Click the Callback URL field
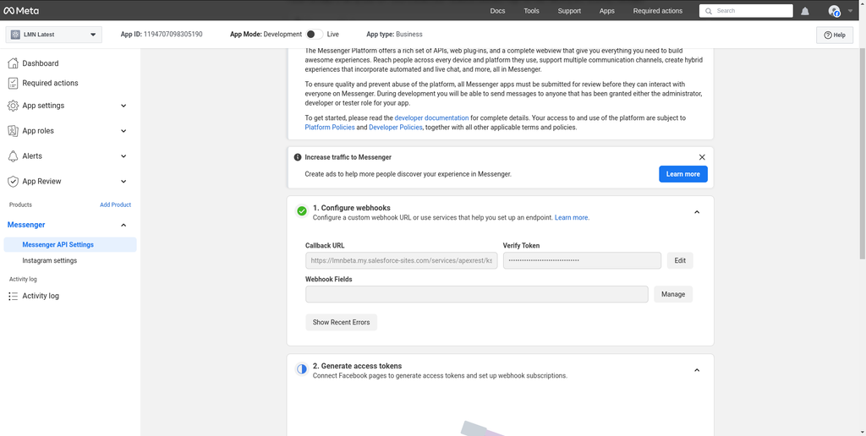 tap(402, 260)
